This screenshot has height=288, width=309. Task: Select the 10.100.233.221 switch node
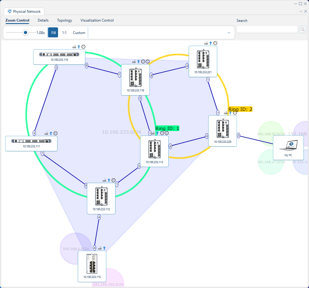click(x=203, y=61)
